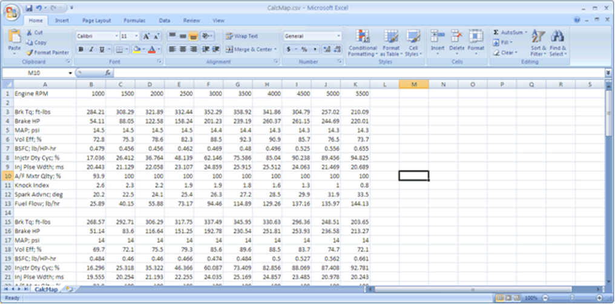The height and width of the screenshot is (304, 615).
Task: Open the Merge & Center dropdown arrow
Action: click(275, 50)
